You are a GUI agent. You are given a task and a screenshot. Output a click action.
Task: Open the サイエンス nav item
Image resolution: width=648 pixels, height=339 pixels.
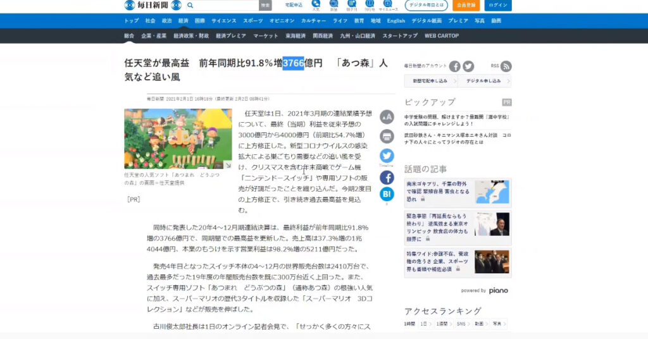224,21
